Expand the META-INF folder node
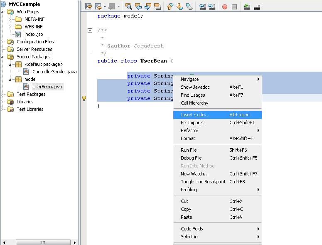This screenshot has width=322, height=245. [10, 19]
